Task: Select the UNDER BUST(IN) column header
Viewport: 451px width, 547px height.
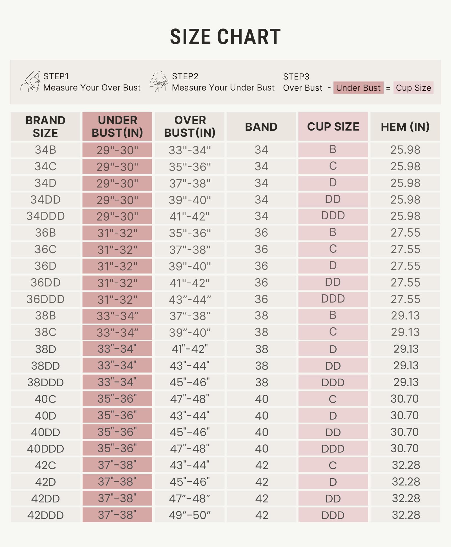Action: click(117, 127)
